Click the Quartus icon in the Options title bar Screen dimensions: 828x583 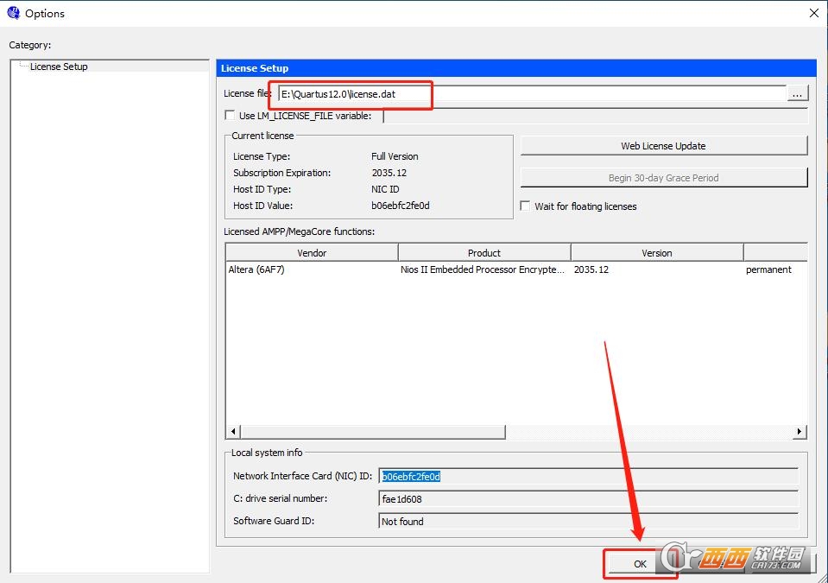13,13
